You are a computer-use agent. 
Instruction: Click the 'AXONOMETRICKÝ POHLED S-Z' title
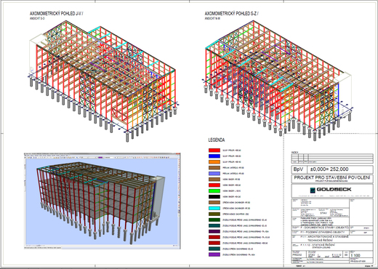231,14
